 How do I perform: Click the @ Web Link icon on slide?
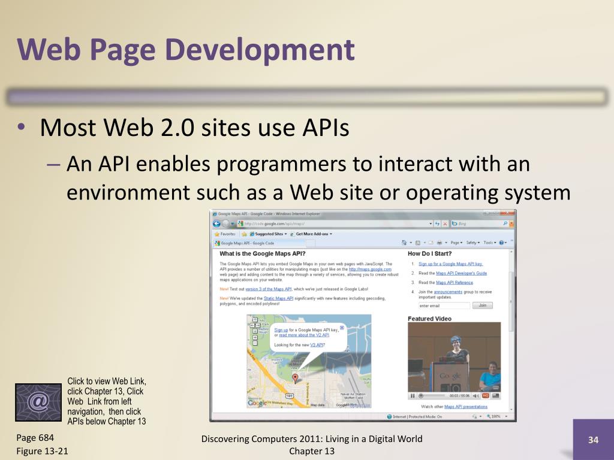(38, 402)
